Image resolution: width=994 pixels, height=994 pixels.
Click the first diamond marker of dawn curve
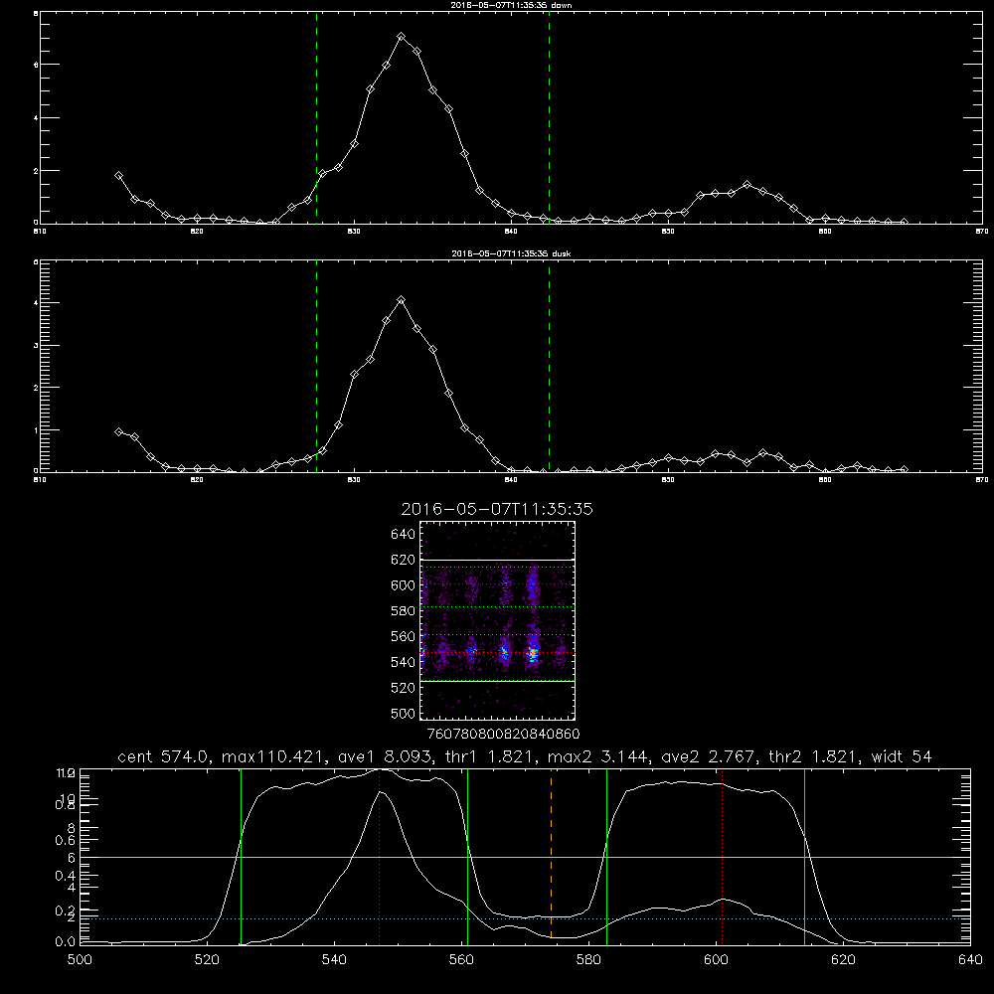click(x=118, y=176)
